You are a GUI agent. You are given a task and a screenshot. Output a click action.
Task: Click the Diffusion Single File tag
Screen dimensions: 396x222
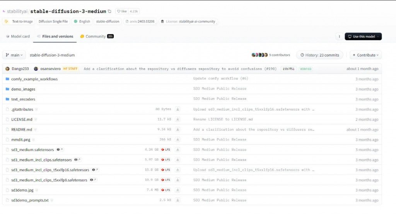click(53, 22)
